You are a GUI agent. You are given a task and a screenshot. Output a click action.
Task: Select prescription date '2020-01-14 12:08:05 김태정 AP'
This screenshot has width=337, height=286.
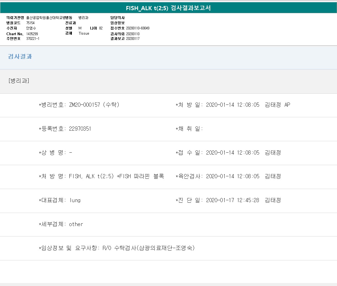coord(248,105)
